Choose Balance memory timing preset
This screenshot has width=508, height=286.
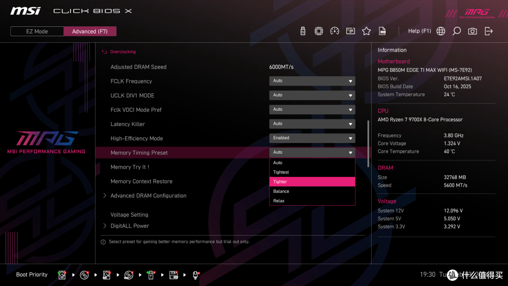[312, 191]
